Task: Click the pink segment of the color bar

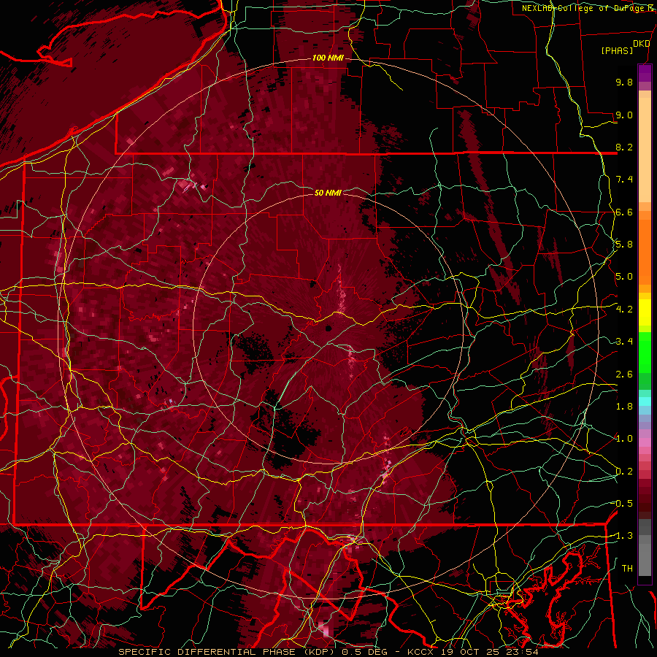Action: coord(645,442)
